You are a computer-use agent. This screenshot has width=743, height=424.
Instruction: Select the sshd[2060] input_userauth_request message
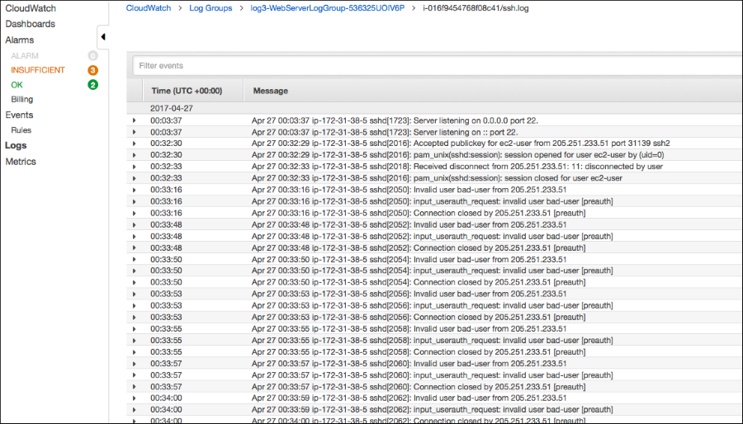coord(432,375)
